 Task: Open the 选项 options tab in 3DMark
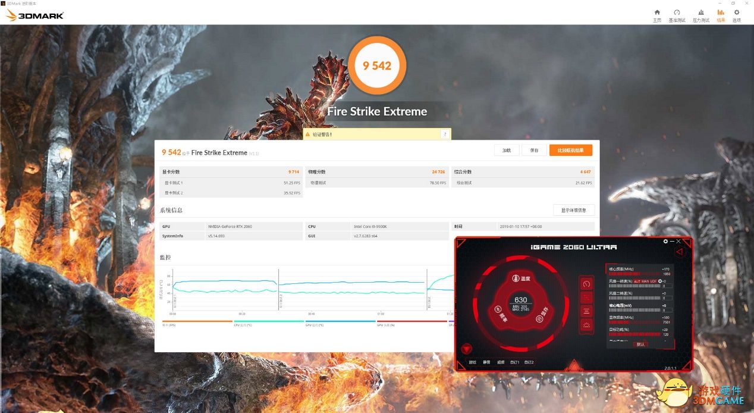[x=737, y=15]
